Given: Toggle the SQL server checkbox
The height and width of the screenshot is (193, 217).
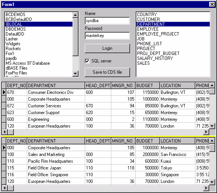Looking at the screenshot, I should coord(87,61).
